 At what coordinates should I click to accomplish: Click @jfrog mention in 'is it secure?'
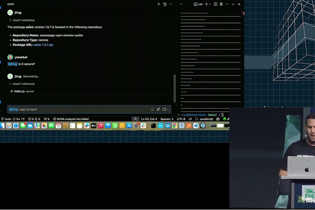point(13,64)
